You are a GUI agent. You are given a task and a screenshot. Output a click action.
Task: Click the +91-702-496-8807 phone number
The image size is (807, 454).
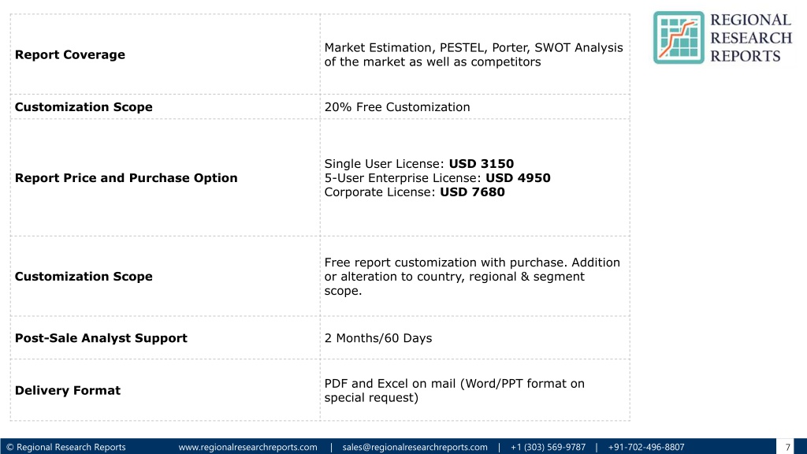coord(646,448)
